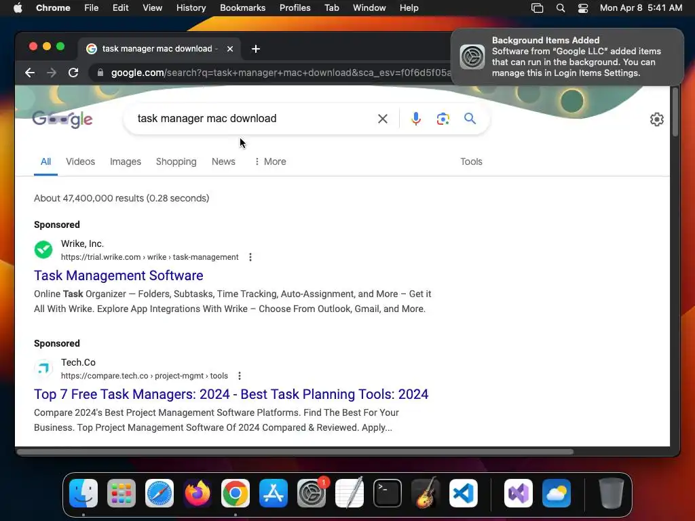Focus the Google search input field
695x521 pixels.
pyautogui.click(x=252, y=119)
